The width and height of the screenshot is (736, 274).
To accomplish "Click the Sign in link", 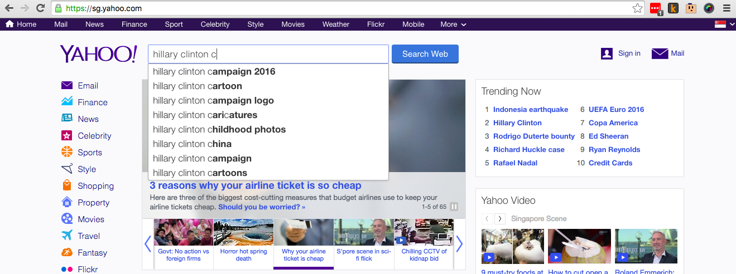I will pyautogui.click(x=629, y=53).
